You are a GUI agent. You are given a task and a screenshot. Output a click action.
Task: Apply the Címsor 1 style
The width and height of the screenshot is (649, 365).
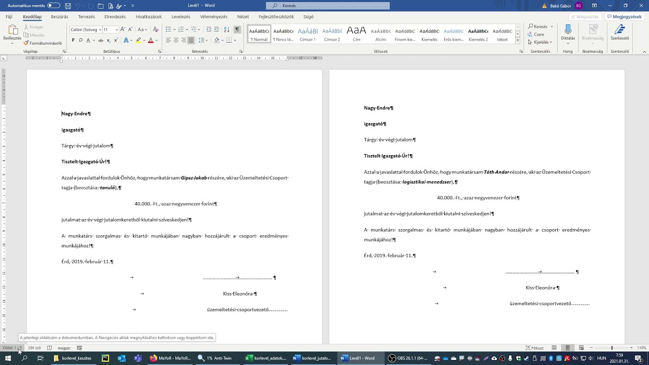308,33
